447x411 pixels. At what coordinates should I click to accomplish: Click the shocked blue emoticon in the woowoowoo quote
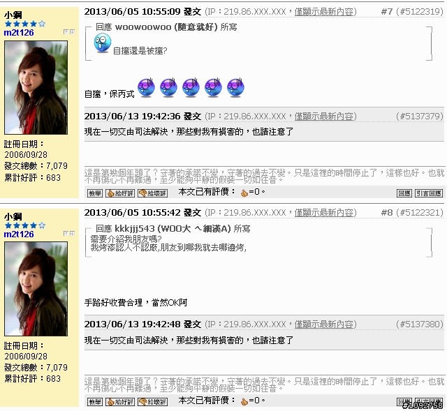pyautogui.click(x=103, y=43)
